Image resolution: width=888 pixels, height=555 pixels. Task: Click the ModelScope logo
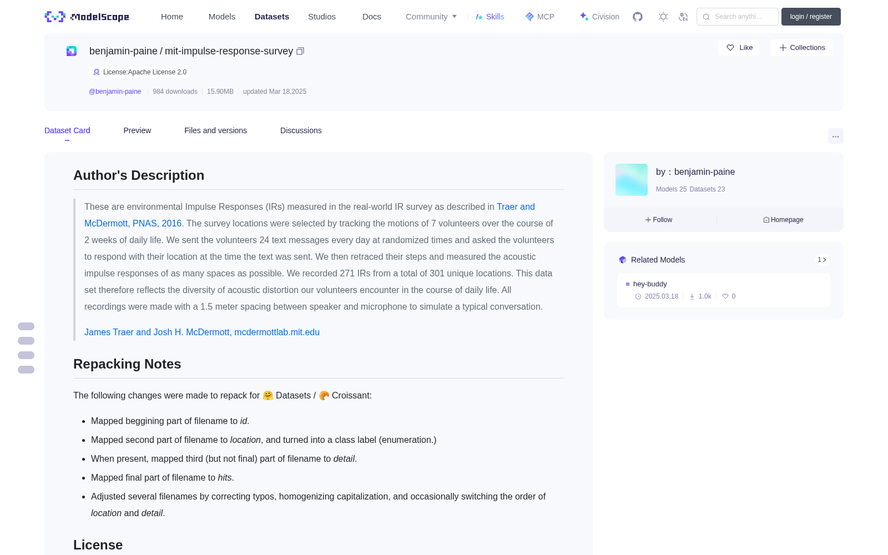(x=87, y=17)
